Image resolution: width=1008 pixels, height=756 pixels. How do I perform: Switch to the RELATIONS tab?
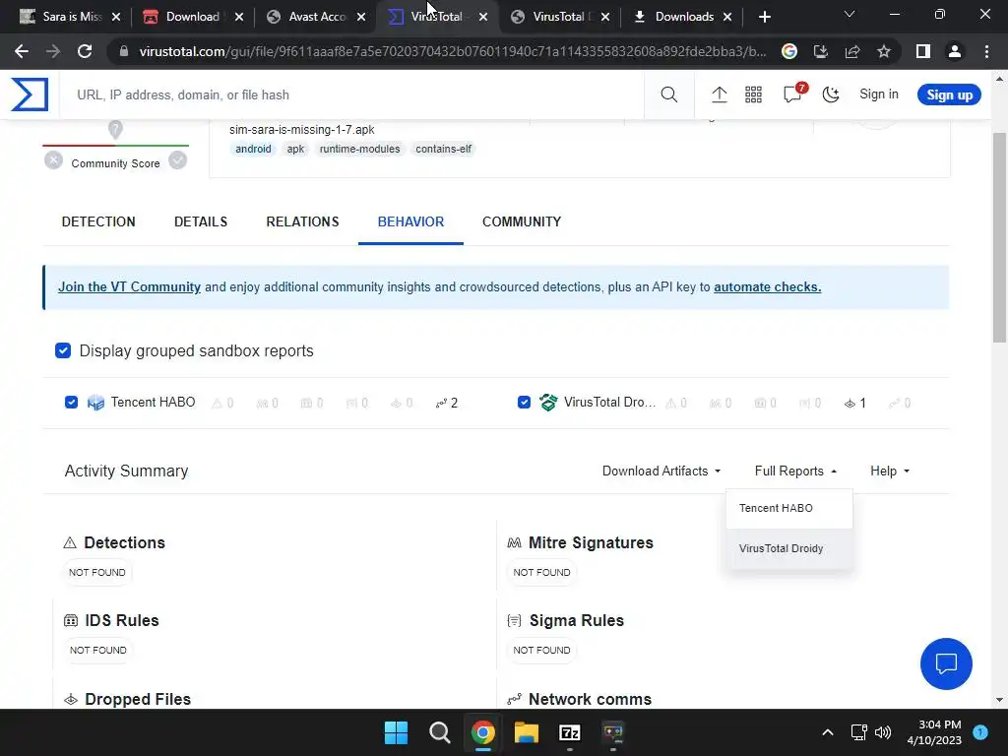pos(302,222)
